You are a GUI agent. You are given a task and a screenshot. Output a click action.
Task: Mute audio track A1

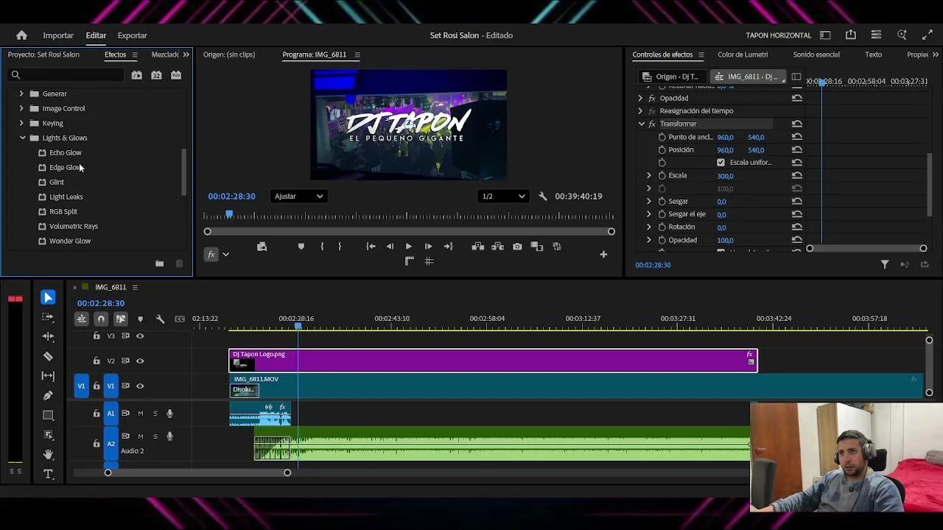(140, 414)
